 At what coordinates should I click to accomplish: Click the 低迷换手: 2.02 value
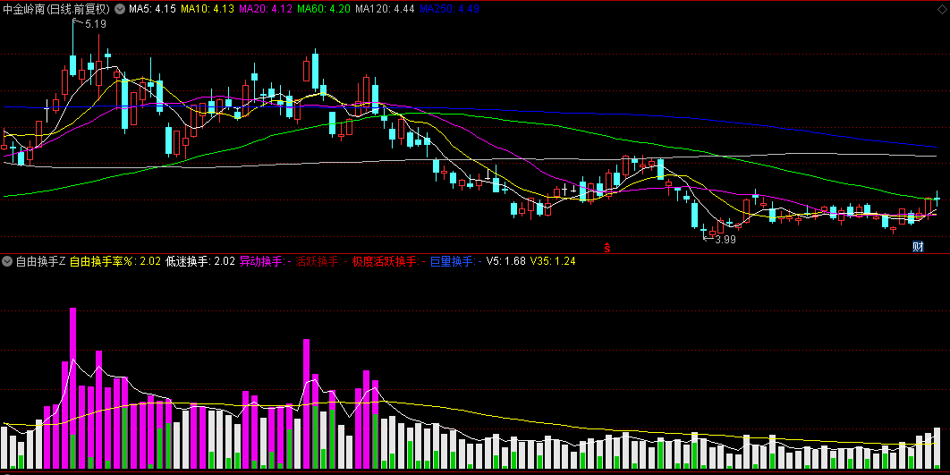click(x=200, y=262)
